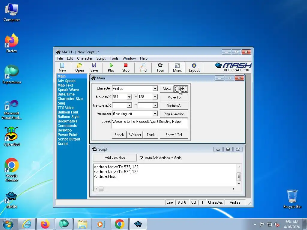Screen dimensions: 307x230
Task: Toggle the Menu toolbar button
Action: tap(177, 68)
